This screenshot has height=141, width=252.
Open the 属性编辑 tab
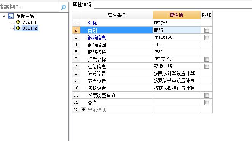(82, 5)
